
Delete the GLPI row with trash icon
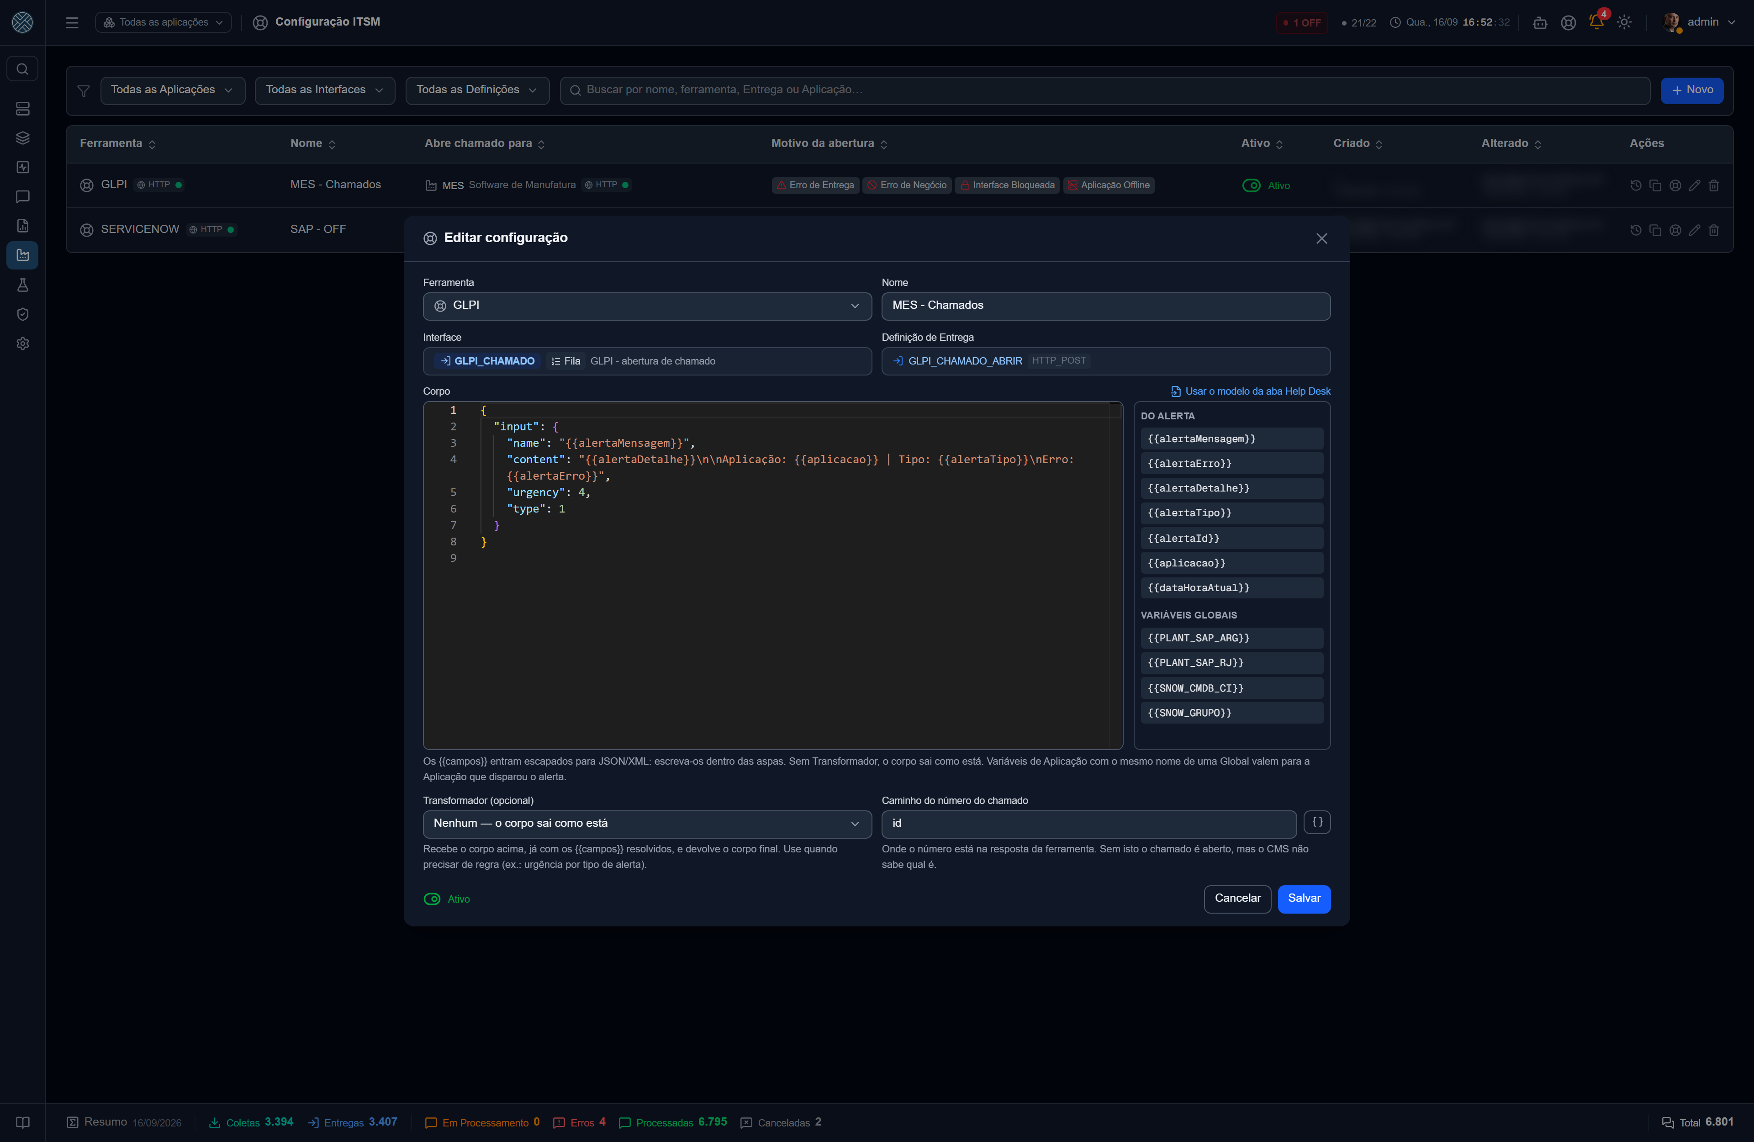(x=1713, y=186)
